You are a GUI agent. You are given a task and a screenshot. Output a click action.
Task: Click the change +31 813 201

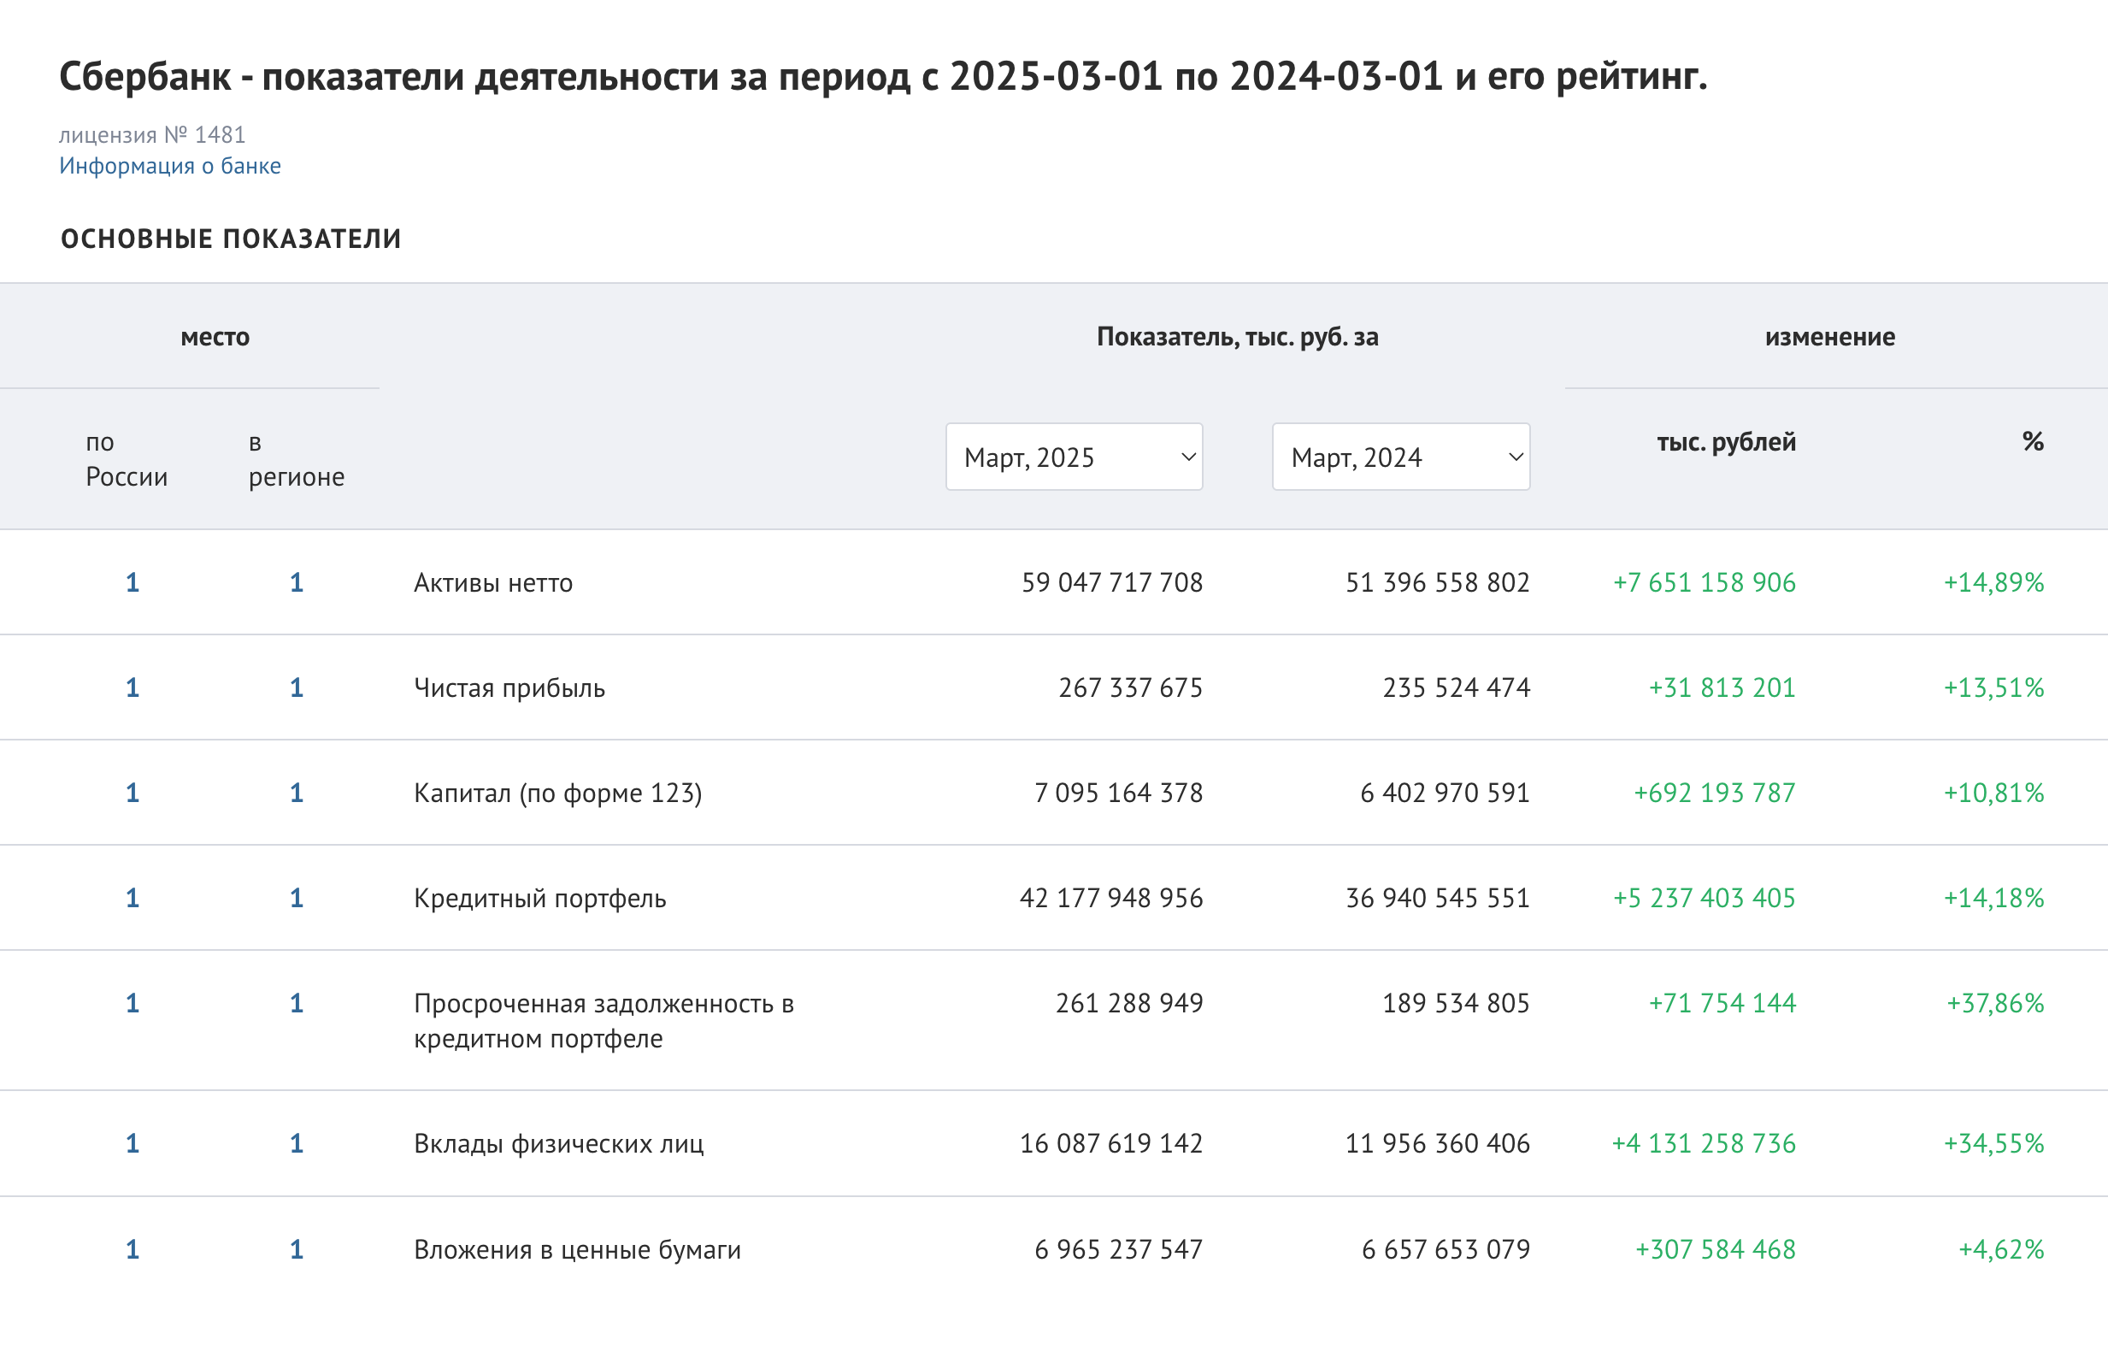(1722, 687)
